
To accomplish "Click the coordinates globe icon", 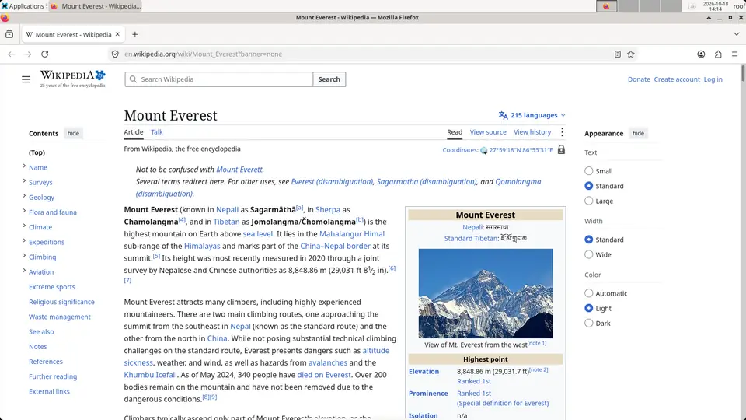I will tap(484, 150).
